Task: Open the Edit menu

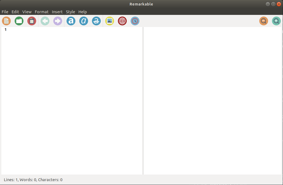Action: 15,12
